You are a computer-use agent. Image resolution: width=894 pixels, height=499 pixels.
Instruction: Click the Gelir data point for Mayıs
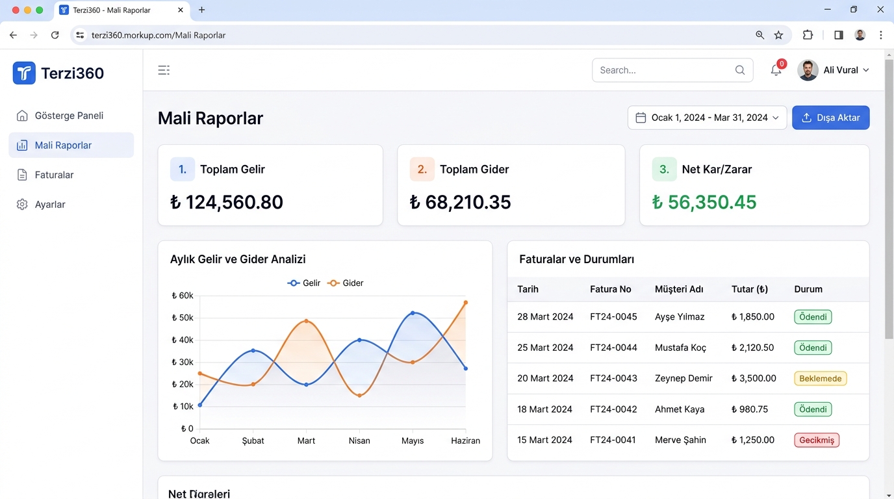[x=413, y=313]
